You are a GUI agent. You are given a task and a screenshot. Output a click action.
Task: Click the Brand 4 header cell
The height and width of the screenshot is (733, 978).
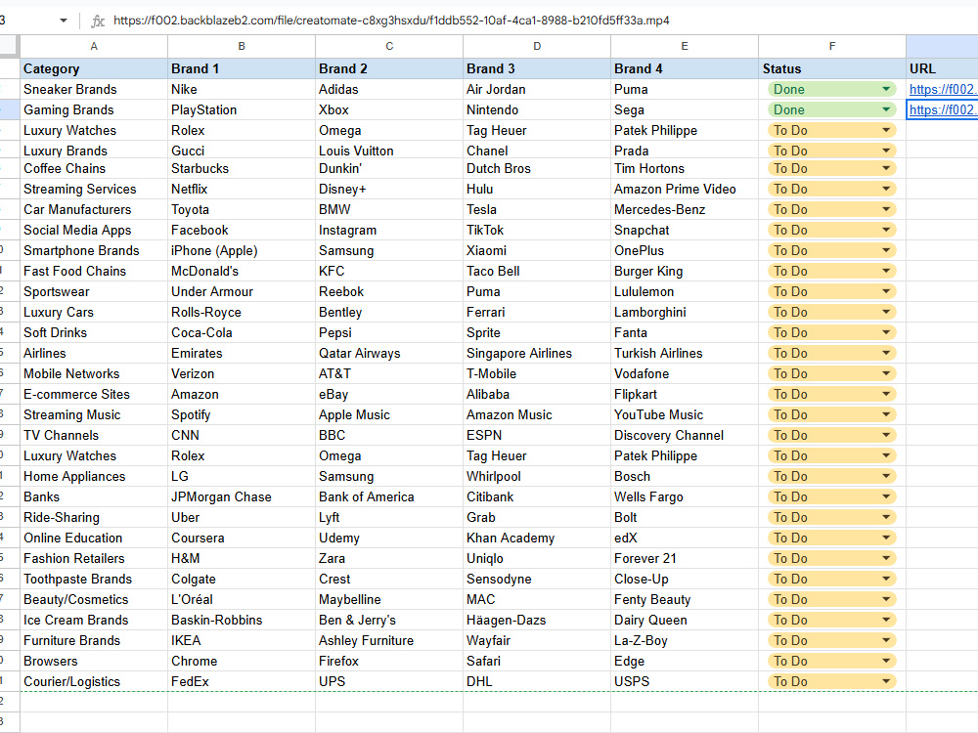pos(685,68)
